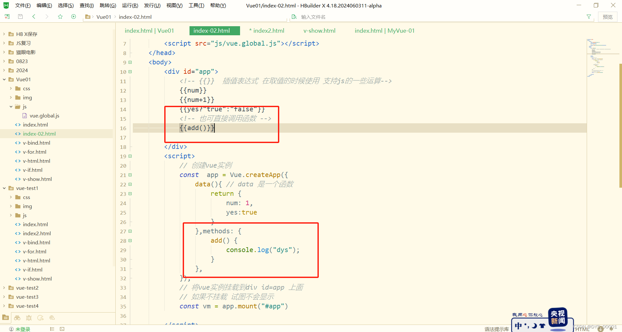Collapse the vue-test1 project folder
Screen dimensions: 622x332
(x=4, y=188)
